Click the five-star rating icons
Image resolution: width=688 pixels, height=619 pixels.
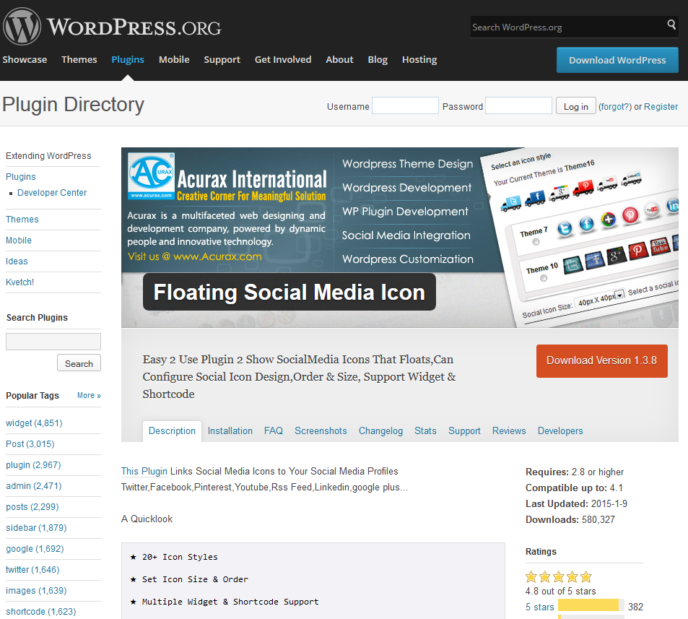click(559, 577)
